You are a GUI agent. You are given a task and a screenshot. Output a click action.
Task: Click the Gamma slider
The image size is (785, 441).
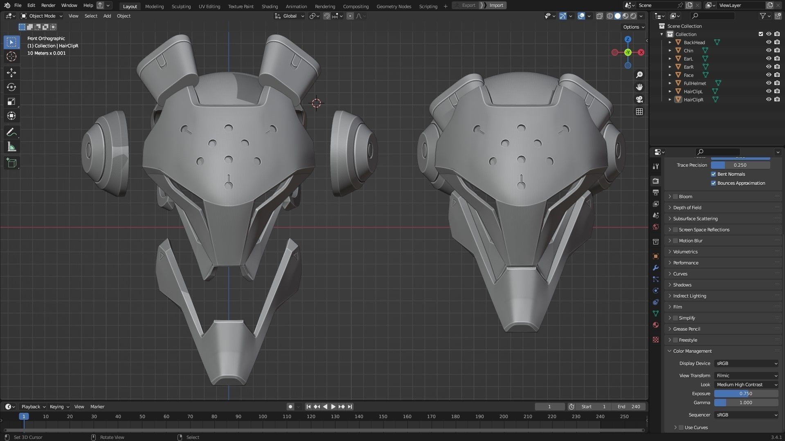[746, 403]
